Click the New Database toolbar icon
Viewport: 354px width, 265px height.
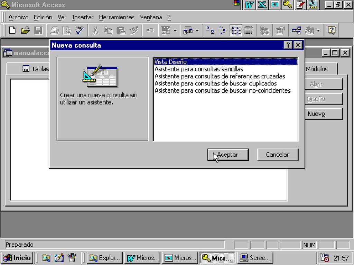pyautogui.click(x=12, y=30)
